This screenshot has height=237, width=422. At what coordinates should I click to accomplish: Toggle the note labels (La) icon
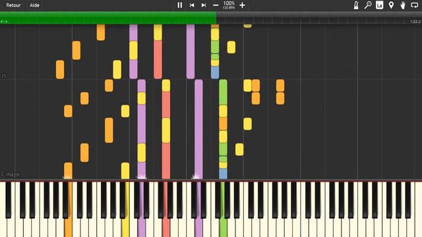(x=380, y=5)
